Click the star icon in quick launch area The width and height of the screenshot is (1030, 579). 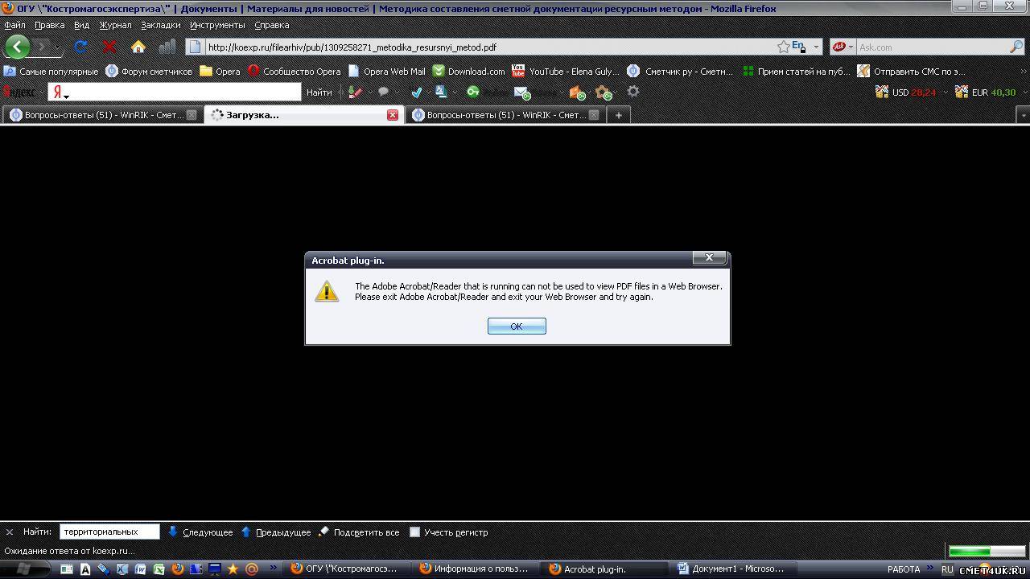233,569
